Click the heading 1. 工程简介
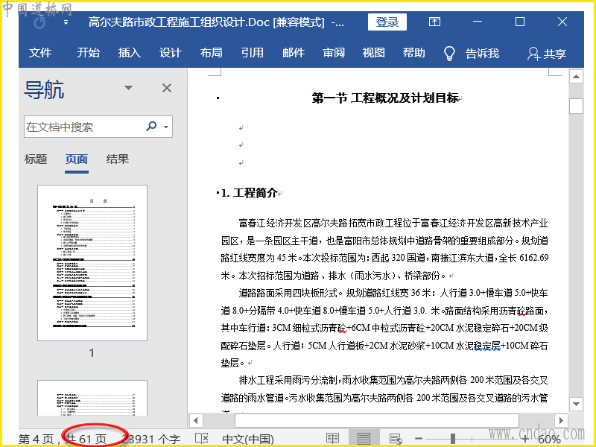The height and width of the screenshot is (447, 596). pyautogui.click(x=249, y=193)
